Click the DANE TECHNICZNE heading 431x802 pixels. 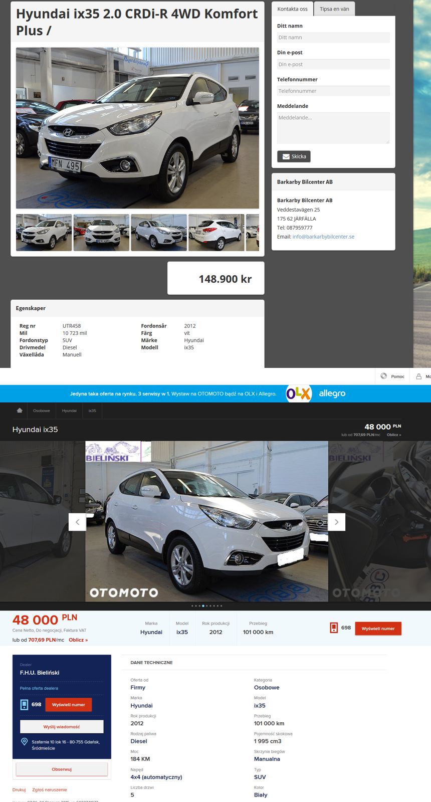[151, 663]
